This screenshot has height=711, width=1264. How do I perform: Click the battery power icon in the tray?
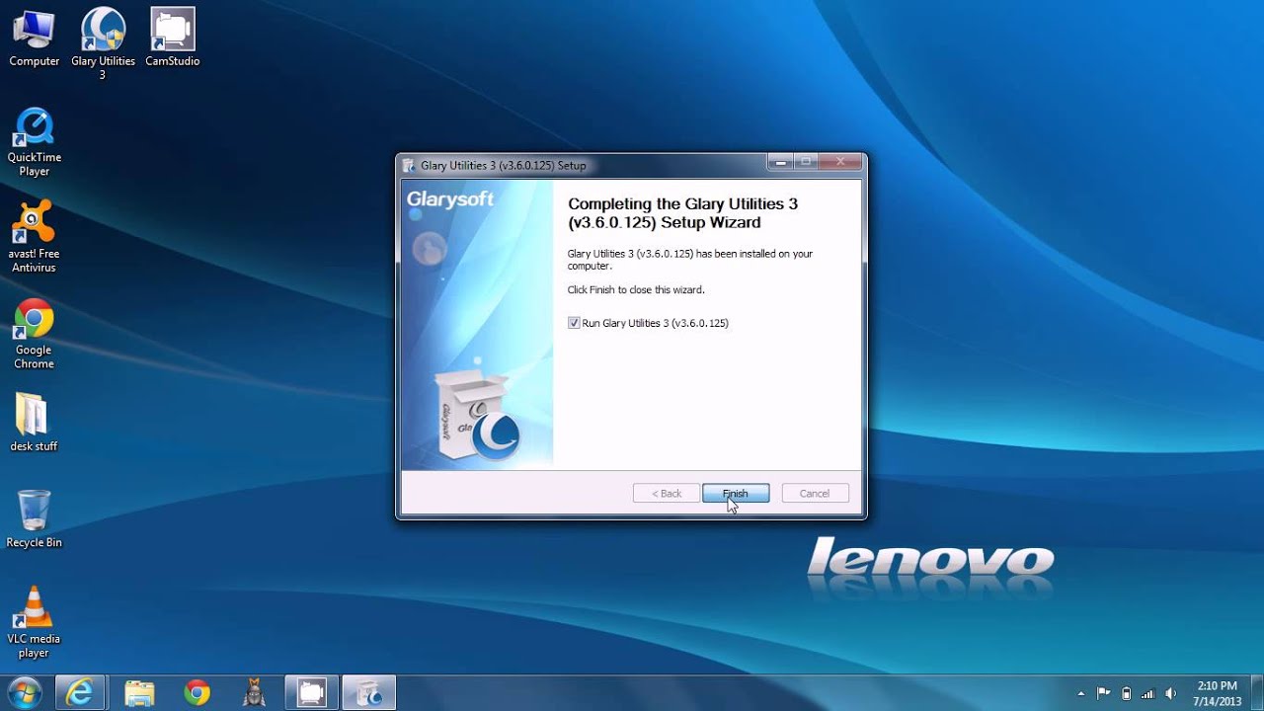(x=1126, y=693)
